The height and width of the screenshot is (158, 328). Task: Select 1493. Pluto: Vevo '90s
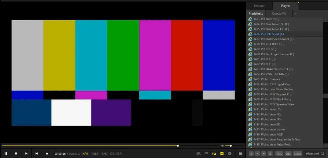(x=285, y=119)
